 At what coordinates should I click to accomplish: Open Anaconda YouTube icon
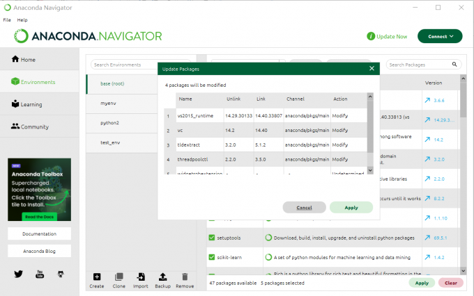[x=40, y=274]
